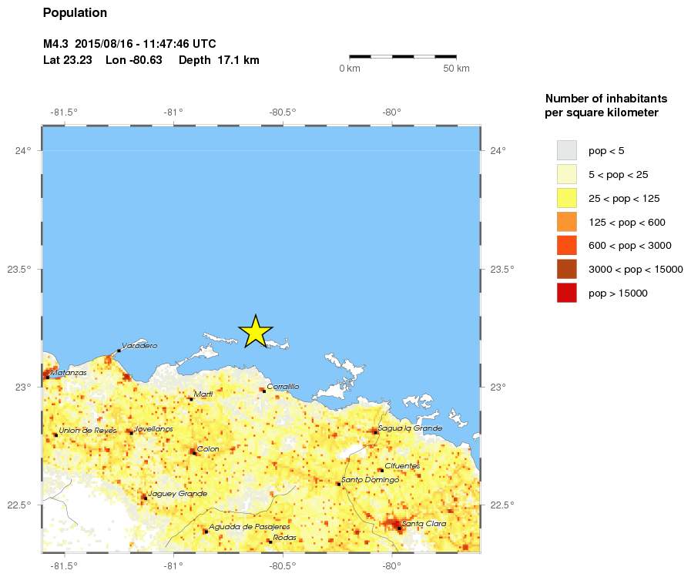Click the yellow earthquake epicenter star
Screen dimensions: 691x577
point(256,332)
